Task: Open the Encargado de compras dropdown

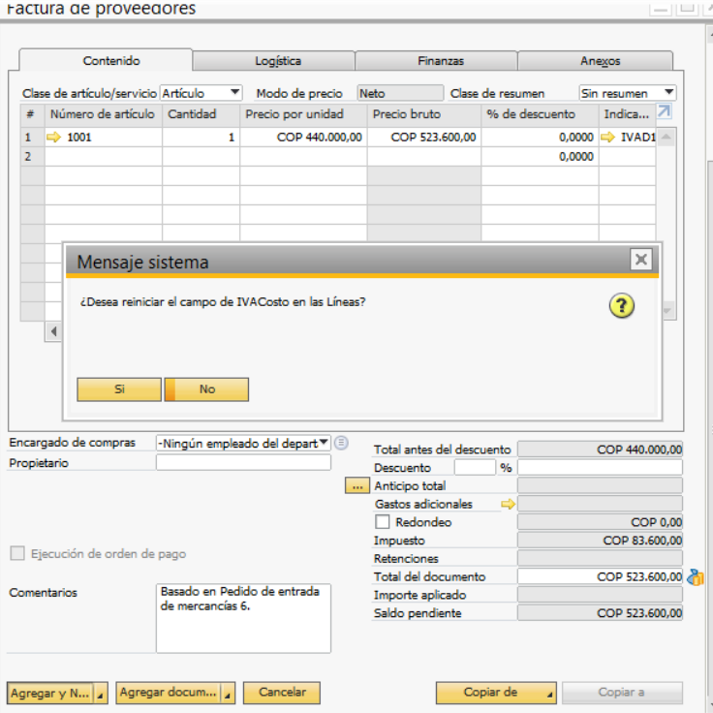Action: point(243,443)
